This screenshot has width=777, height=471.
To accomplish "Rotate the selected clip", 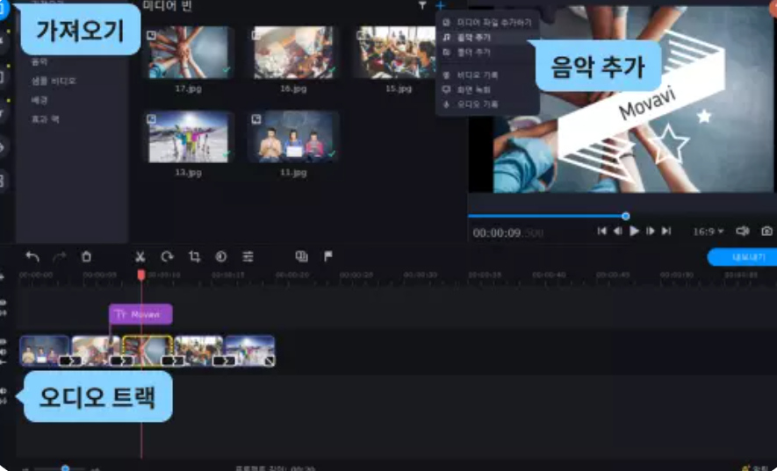I will [167, 256].
